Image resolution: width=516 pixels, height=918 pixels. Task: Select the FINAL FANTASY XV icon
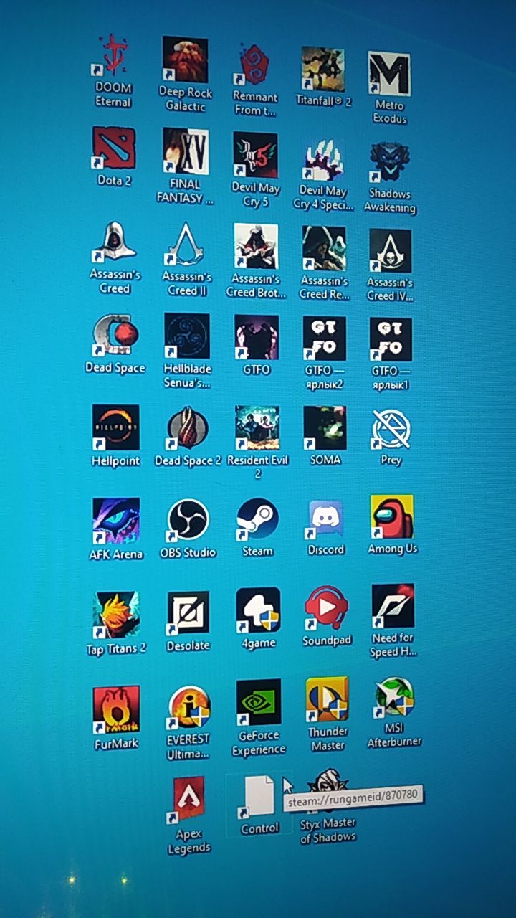(x=186, y=151)
